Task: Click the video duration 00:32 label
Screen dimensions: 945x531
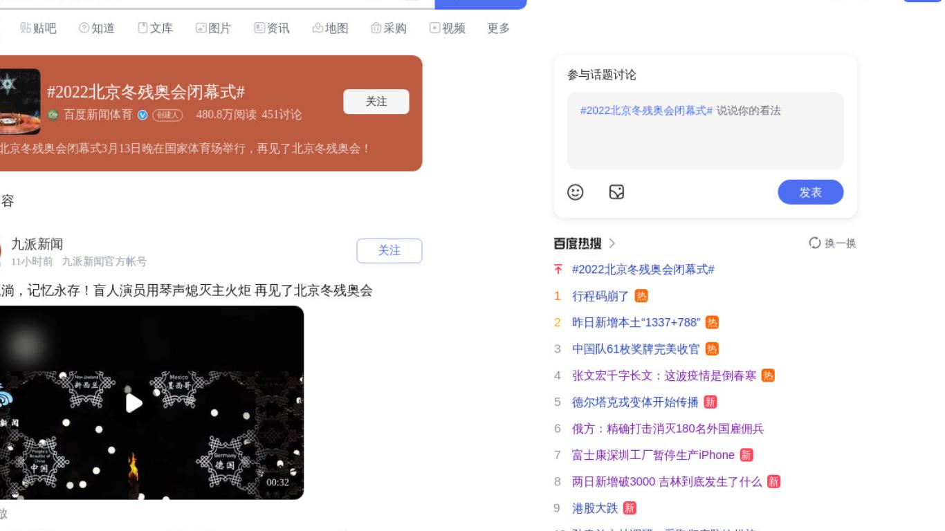Action: click(x=278, y=483)
